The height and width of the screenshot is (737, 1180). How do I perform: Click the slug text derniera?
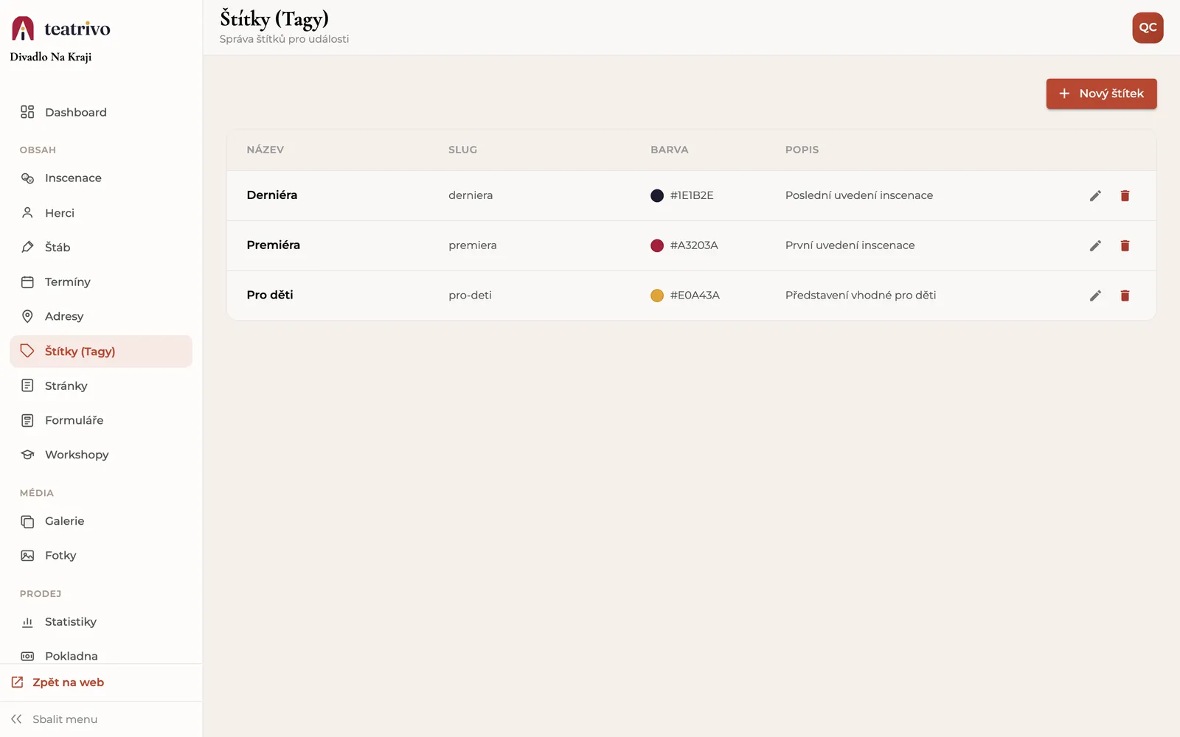[471, 195]
